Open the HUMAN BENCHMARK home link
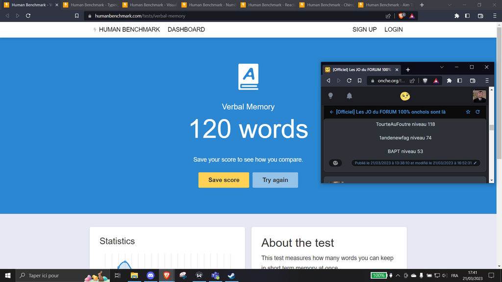Screen dimensions: 502x282 click(126, 29)
